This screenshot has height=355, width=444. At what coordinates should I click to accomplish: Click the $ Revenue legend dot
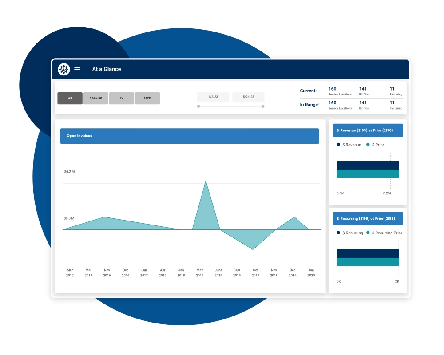[x=338, y=144]
